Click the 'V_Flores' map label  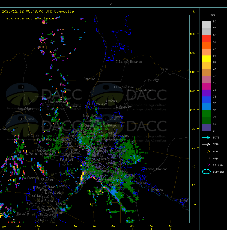click(x=41, y=220)
